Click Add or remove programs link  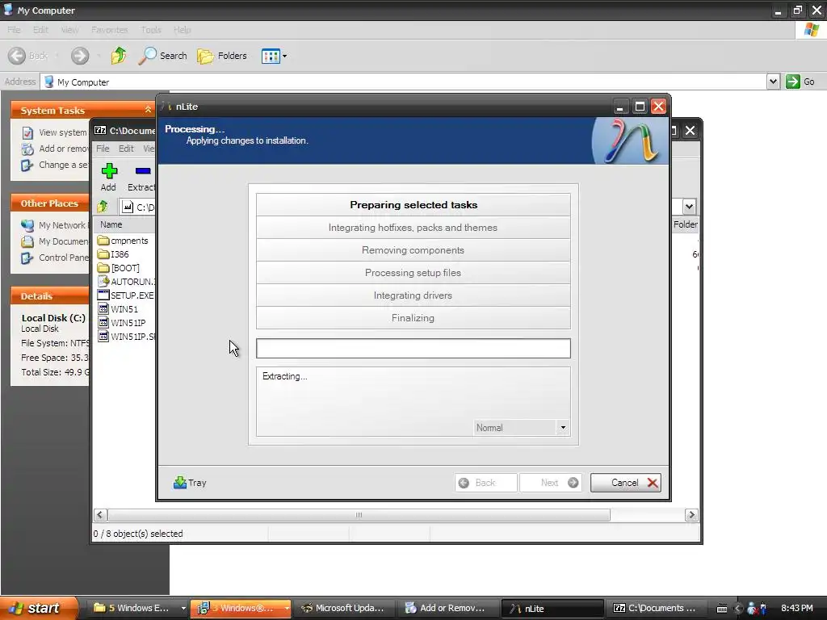click(x=55, y=149)
